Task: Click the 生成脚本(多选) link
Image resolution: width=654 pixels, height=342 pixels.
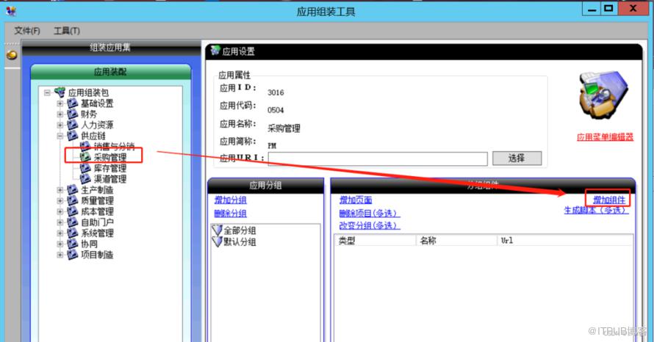Action: tap(597, 211)
